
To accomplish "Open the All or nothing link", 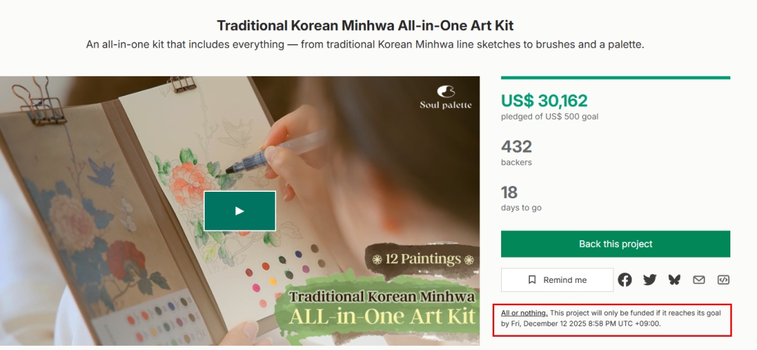I will tap(524, 313).
